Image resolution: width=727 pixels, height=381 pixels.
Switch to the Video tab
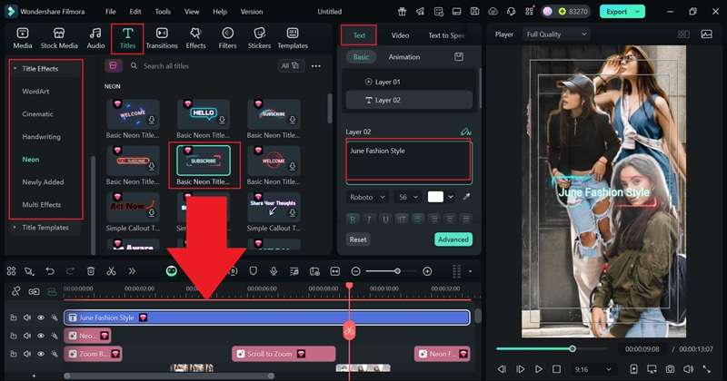click(x=400, y=35)
